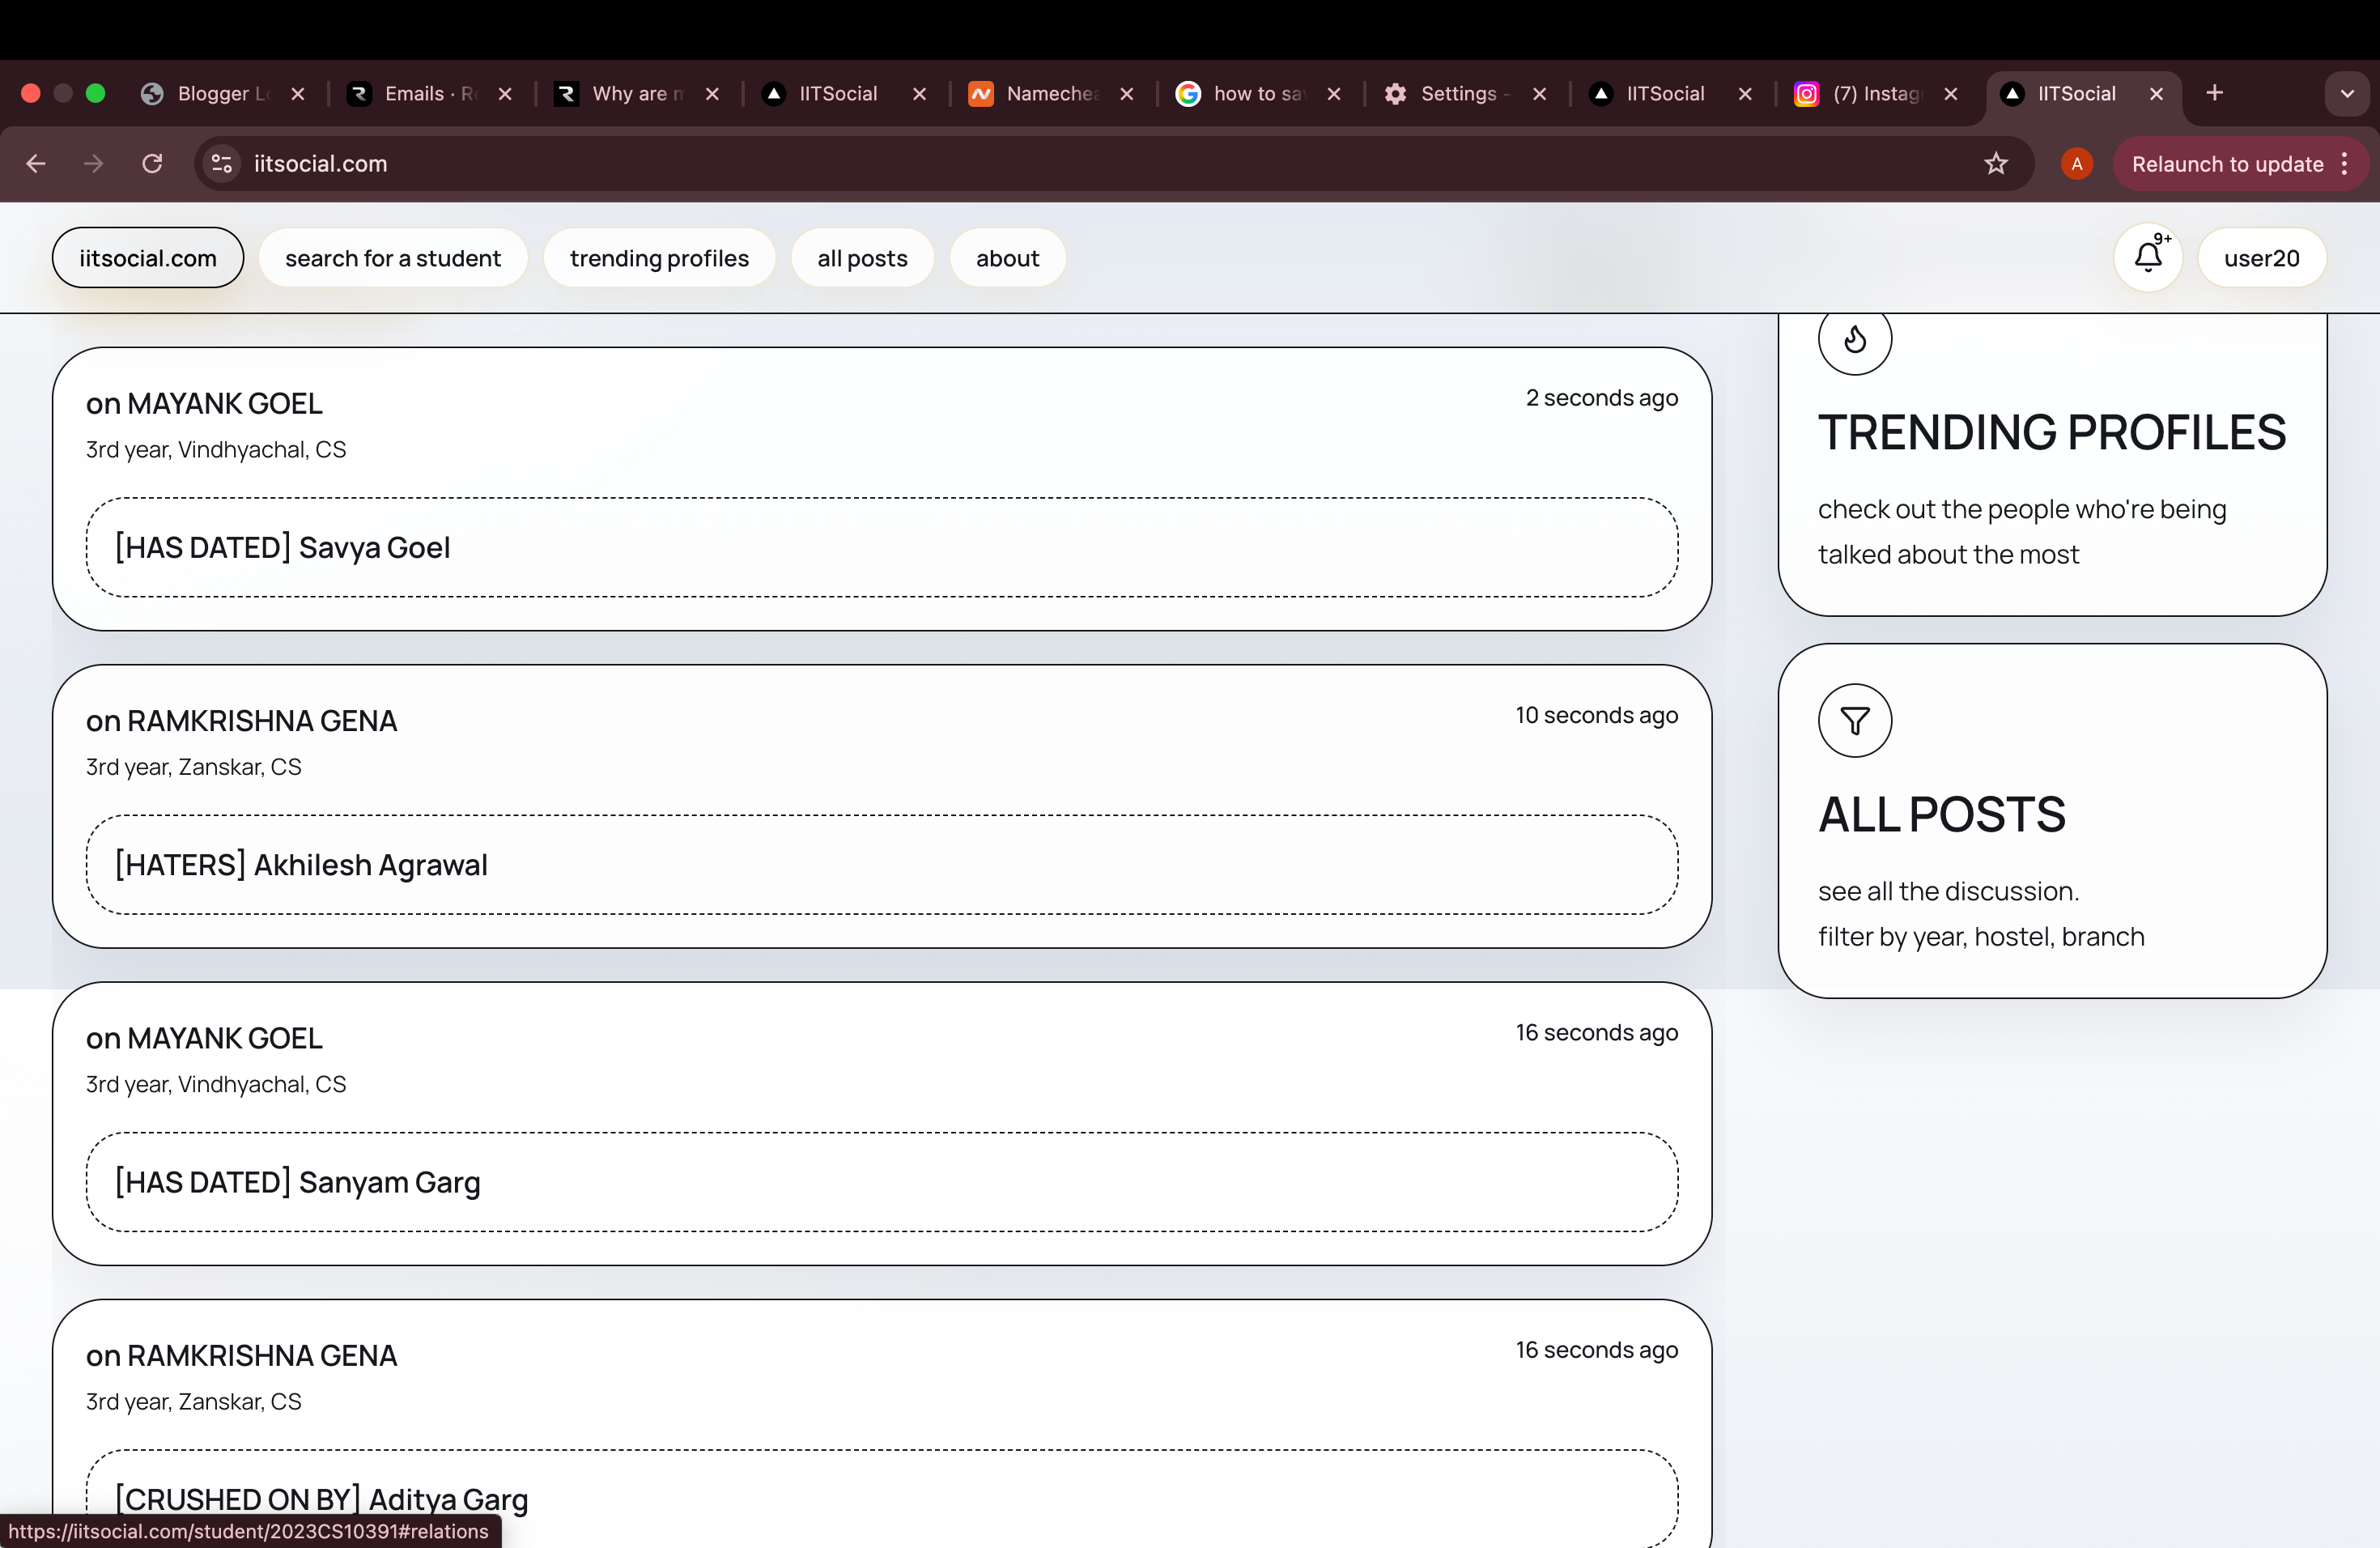Open the user20 account menu
This screenshot has width=2380, height=1548.
pyautogui.click(x=2261, y=258)
